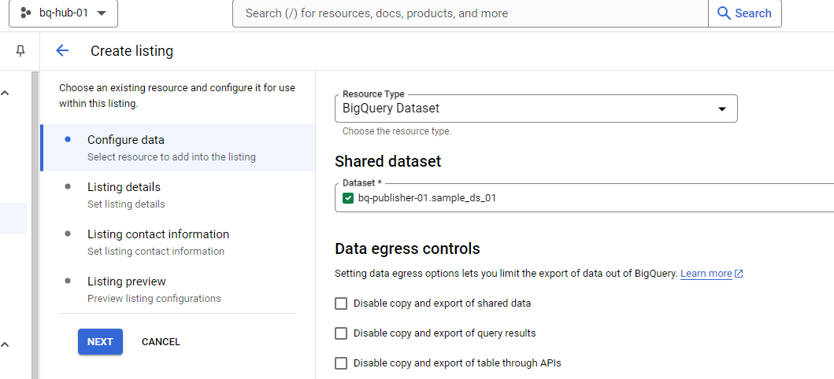Uncheck the bq-publisher-01.sample_ds_01 dataset checkbox
Viewport: 834px width, 379px height.
pyautogui.click(x=348, y=198)
